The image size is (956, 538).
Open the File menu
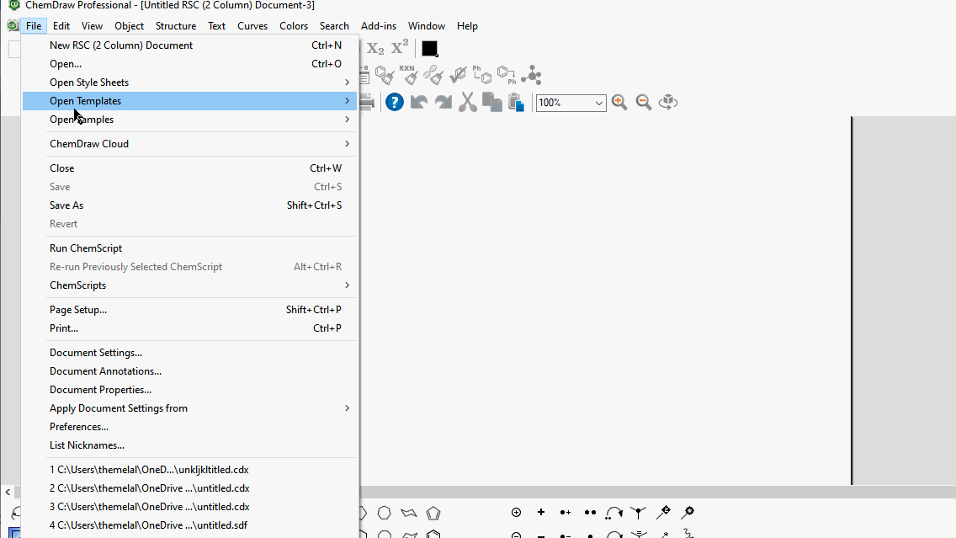pos(34,25)
